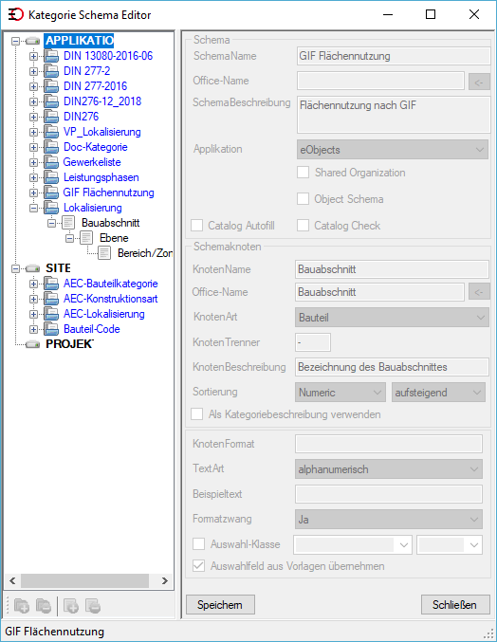The width and height of the screenshot is (497, 642).
Task: Click the tree's horizontal scrollbar left arrow
Action: click(x=12, y=580)
